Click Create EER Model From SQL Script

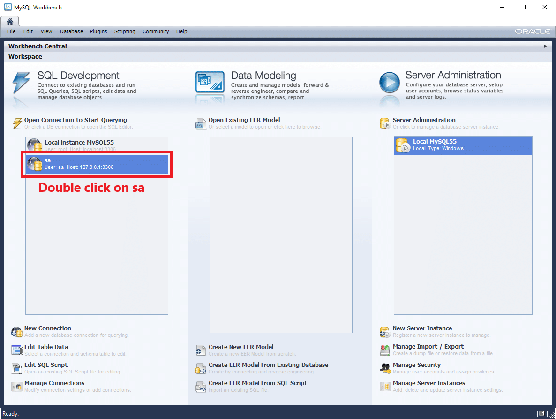pyautogui.click(x=258, y=383)
